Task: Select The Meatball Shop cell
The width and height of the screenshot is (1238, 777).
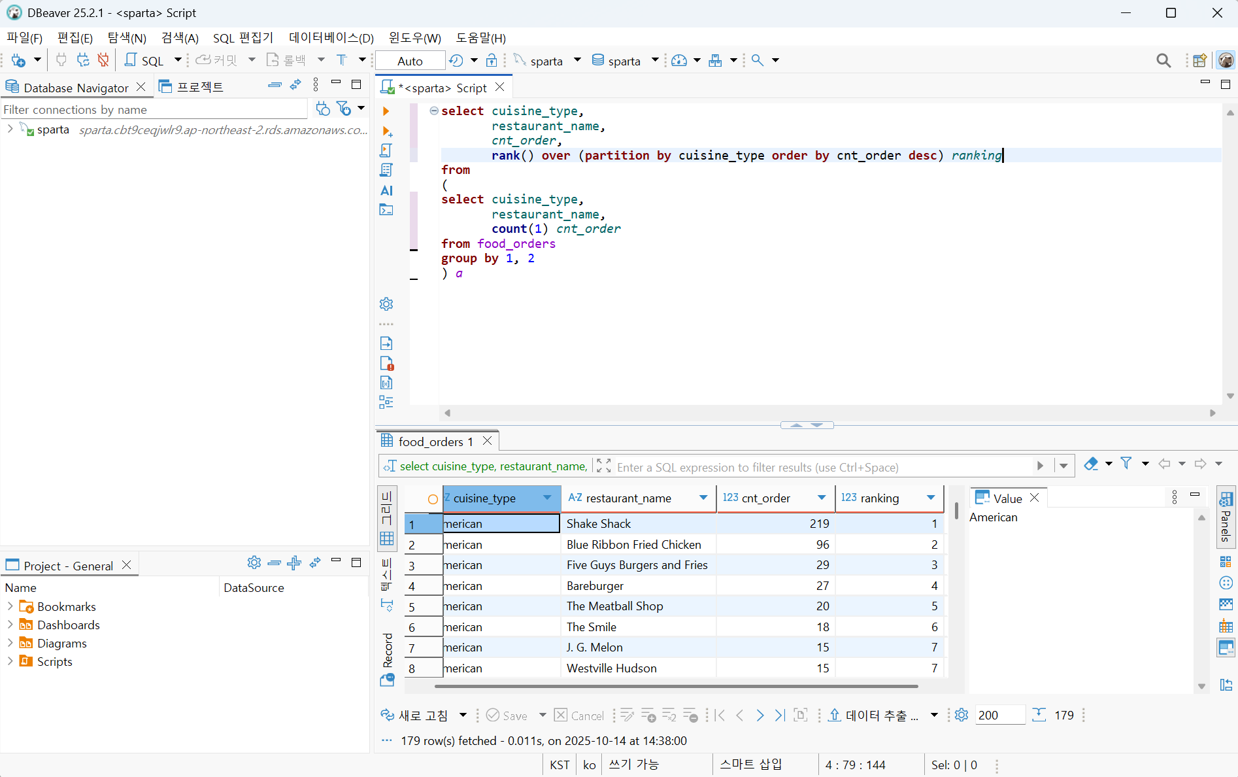Action: pos(639,606)
